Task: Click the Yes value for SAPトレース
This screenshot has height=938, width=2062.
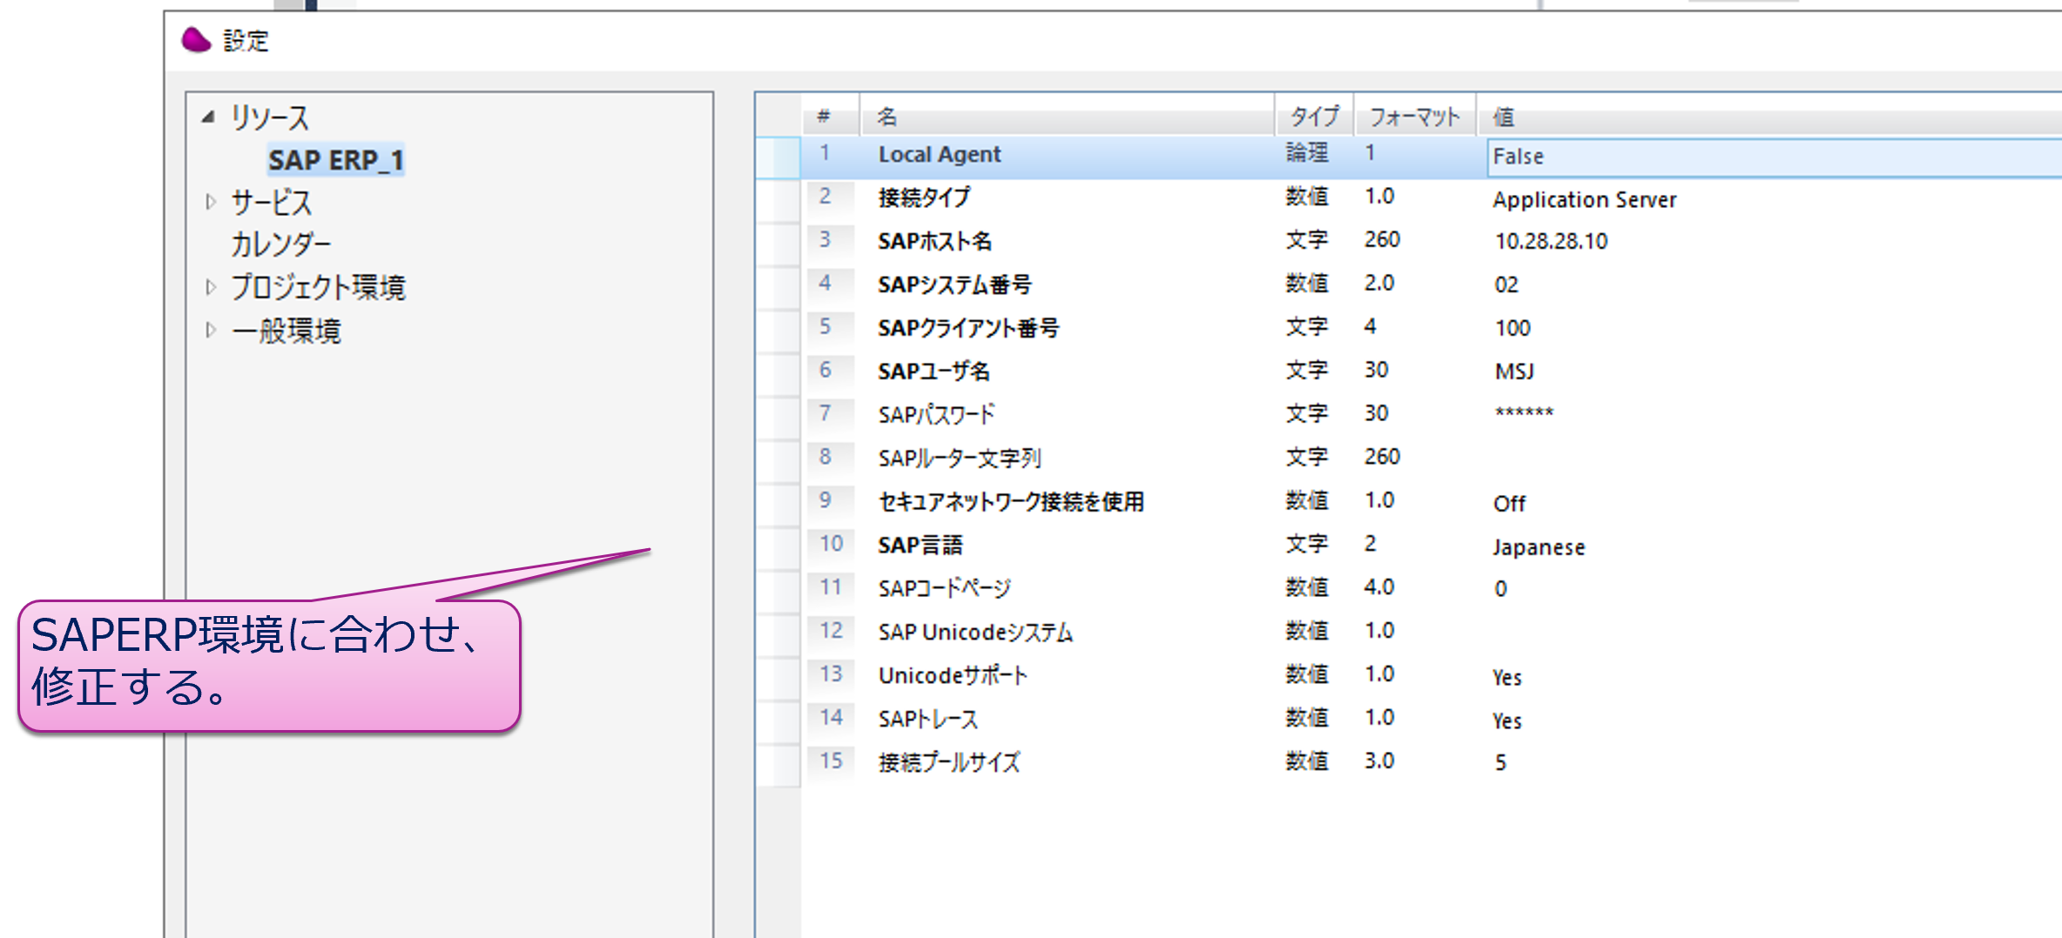Action: [x=1507, y=721]
